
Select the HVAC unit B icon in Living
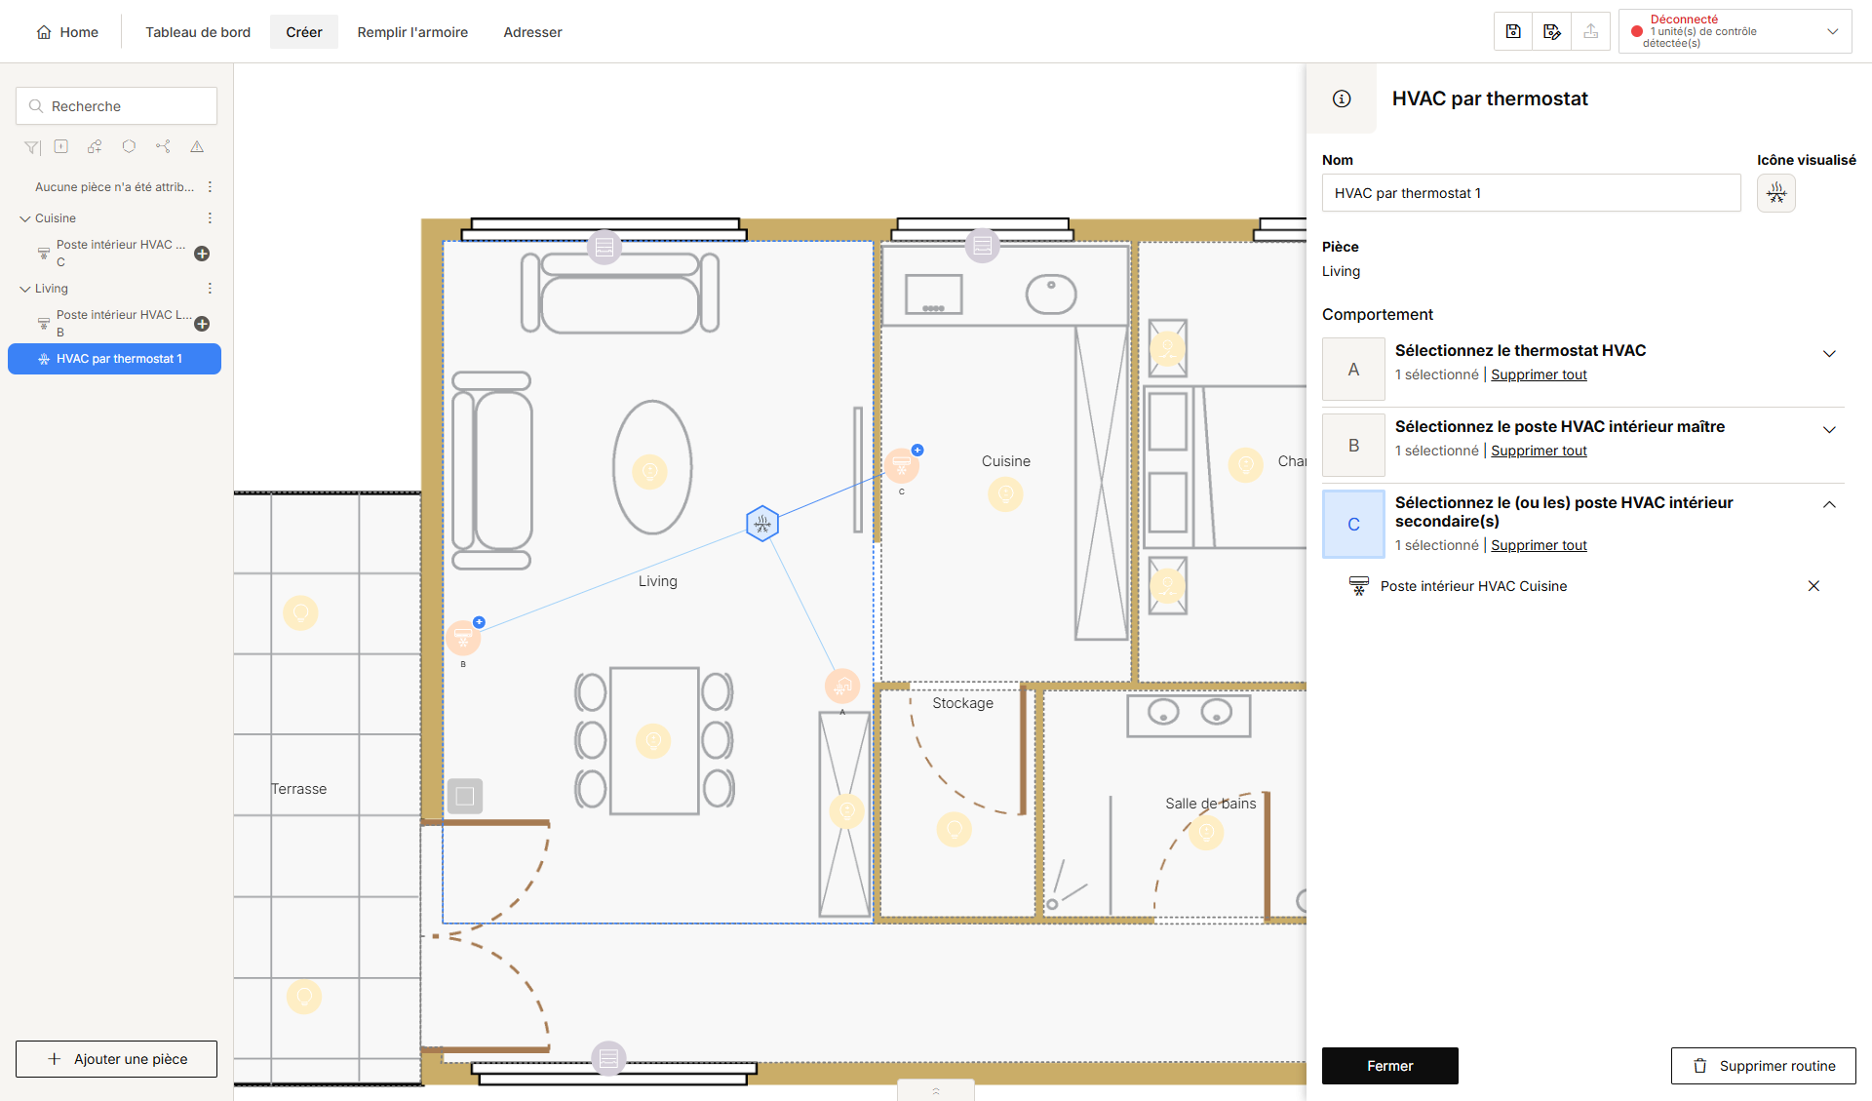(463, 638)
